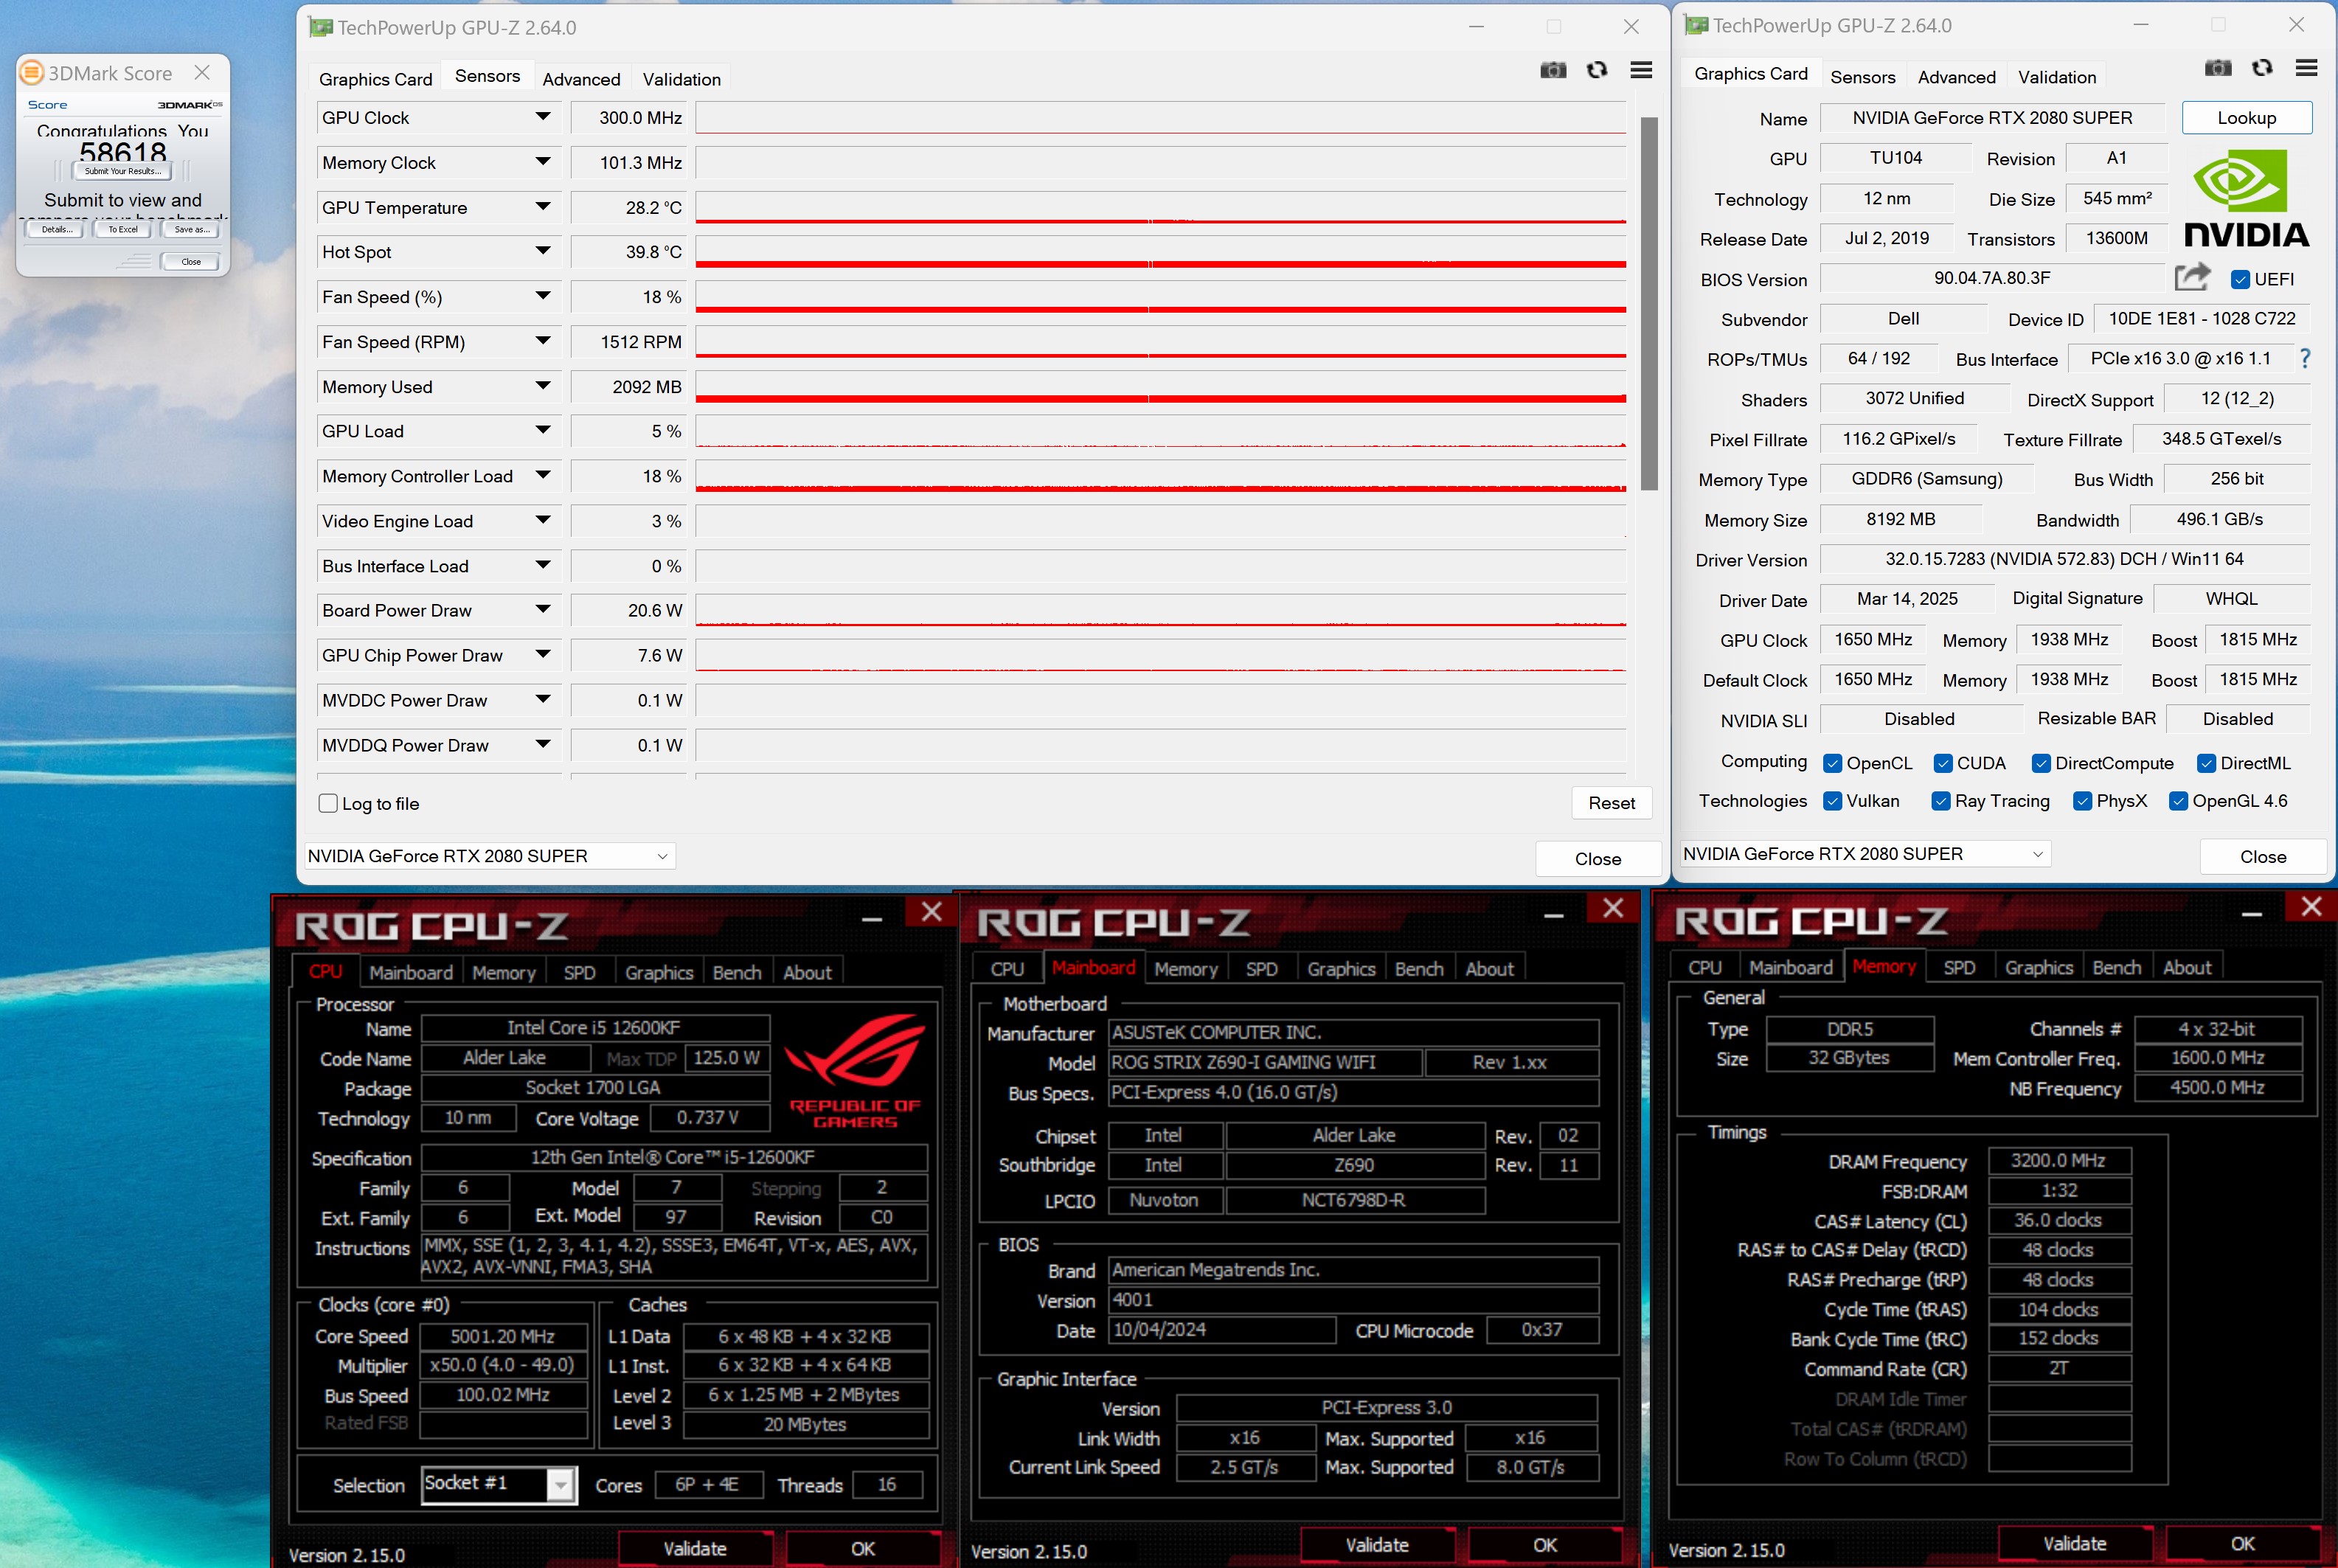Click the GPU Name field showing RTX 2080 SUPER
2338x1568 pixels.
tap(1991, 118)
